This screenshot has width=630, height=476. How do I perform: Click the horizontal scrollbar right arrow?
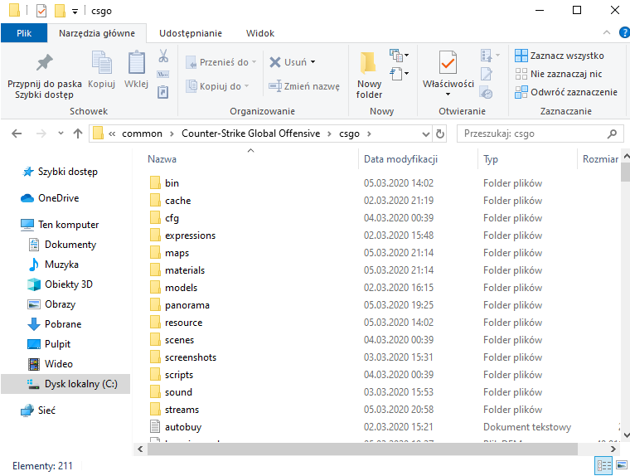613,449
